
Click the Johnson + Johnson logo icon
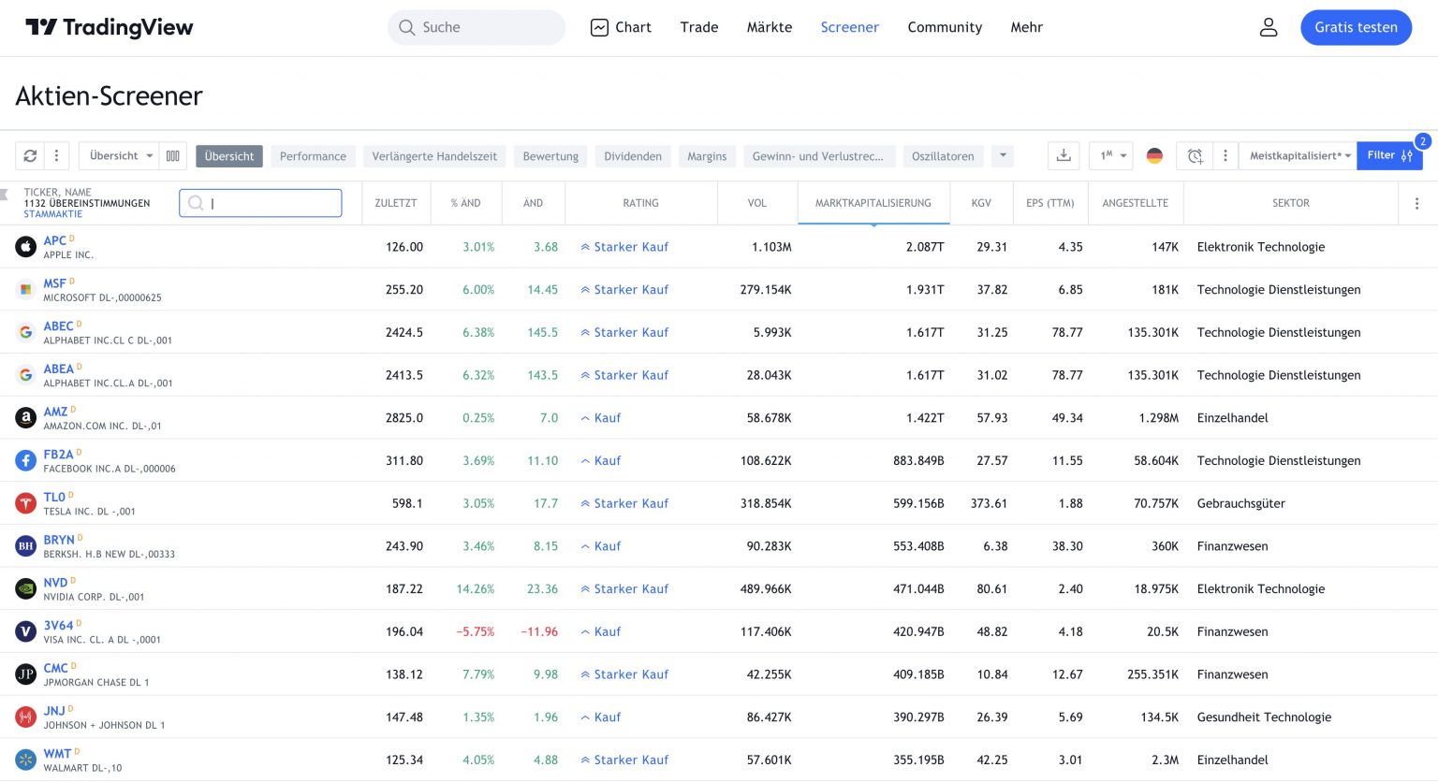tap(26, 717)
